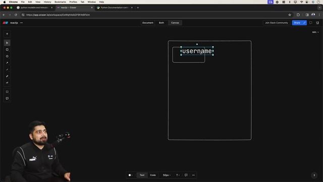Image resolution: width=323 pixels, height=182 pixels.
Task: Select the Arrow tool
Action: point(7,63)
